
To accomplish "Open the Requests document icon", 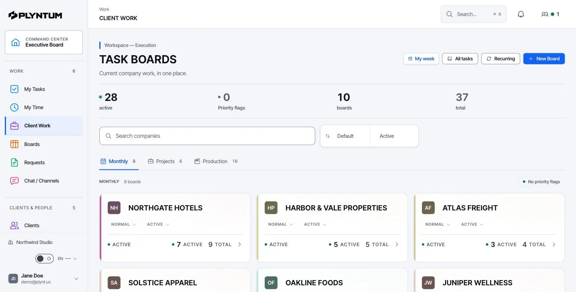I will (14, 162).
